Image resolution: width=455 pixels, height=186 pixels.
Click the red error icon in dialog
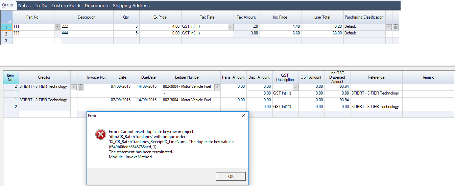(x=100, y=135)
